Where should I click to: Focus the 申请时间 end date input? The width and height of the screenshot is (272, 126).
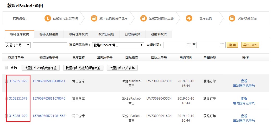tap(211, 45)
